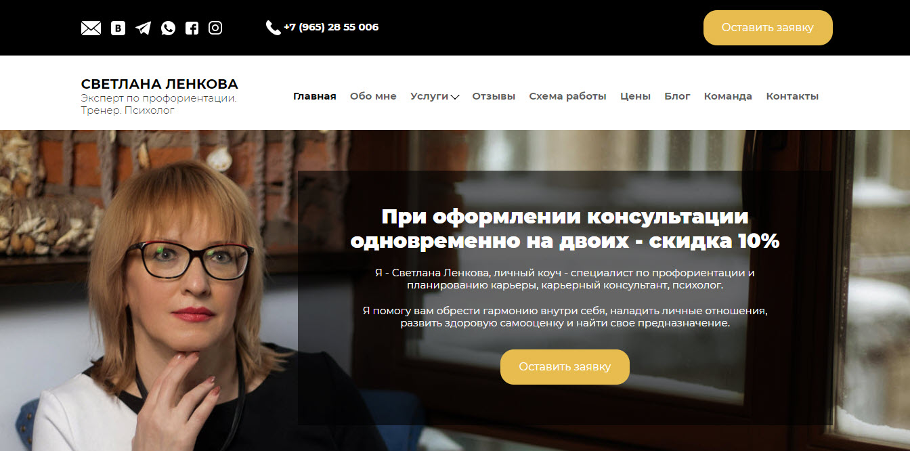Open the Telegram paper plane icon
Screen dimensions: 910x451
pos(143,28)
